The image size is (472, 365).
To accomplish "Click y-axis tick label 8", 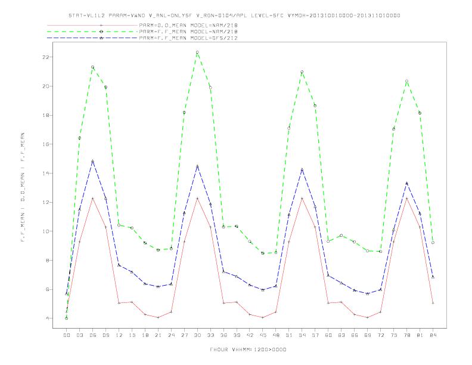I will point(47,261).
